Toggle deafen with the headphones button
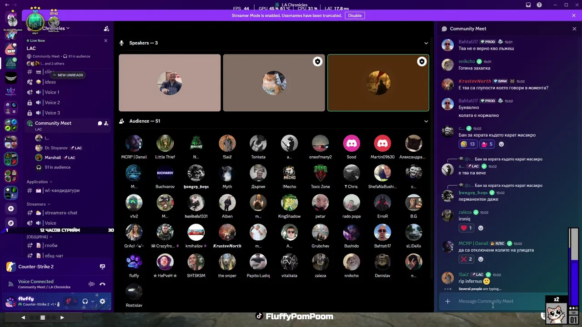The image size is (582, 327). tap(85, 301)
